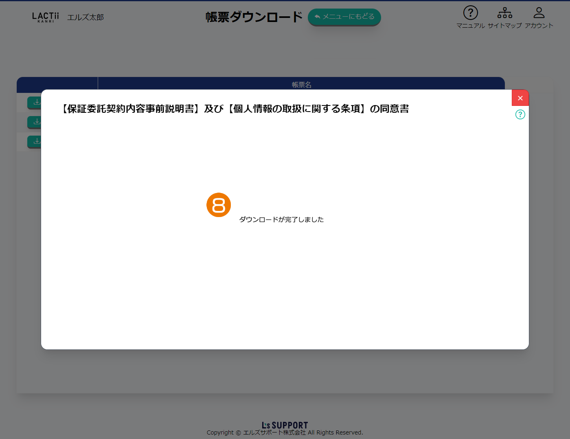The width and height of the screenshot is (570, 439).
Task: Open the teal help icon in dialog
Action: coord(520,114)
